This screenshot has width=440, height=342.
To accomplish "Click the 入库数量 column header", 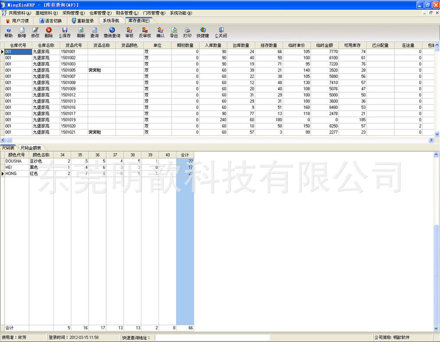I will tap(213, 45).
